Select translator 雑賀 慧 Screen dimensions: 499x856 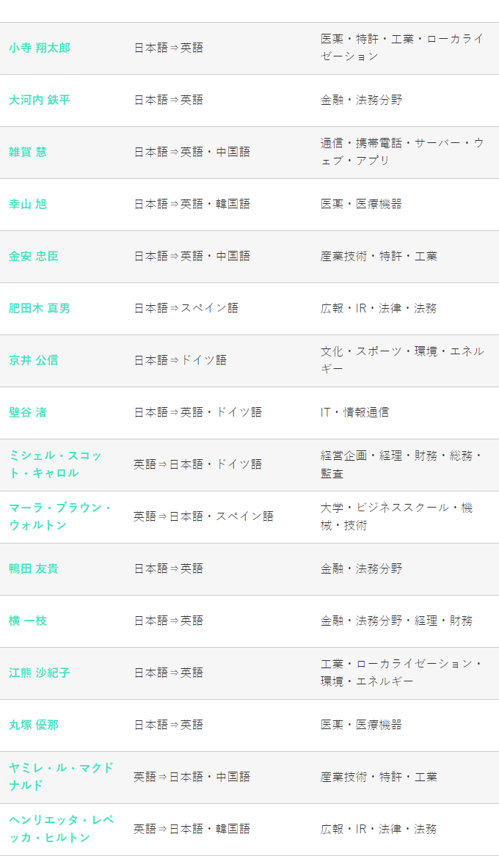pos(28,152)
